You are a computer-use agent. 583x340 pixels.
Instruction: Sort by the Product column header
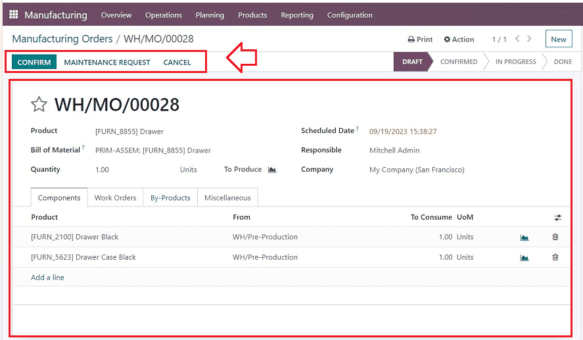click(x=45, y=217)
